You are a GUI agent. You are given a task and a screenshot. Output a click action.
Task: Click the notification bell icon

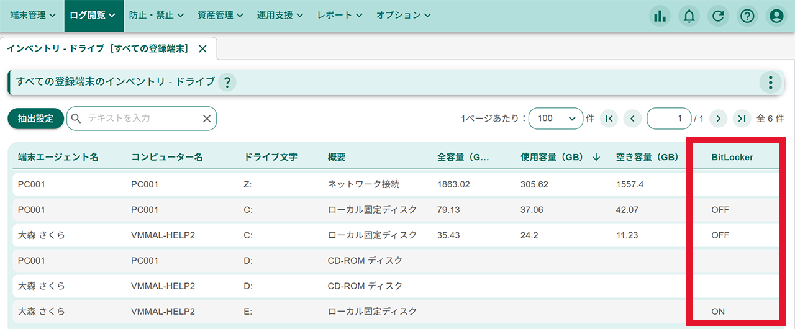[x=689, y=16]
